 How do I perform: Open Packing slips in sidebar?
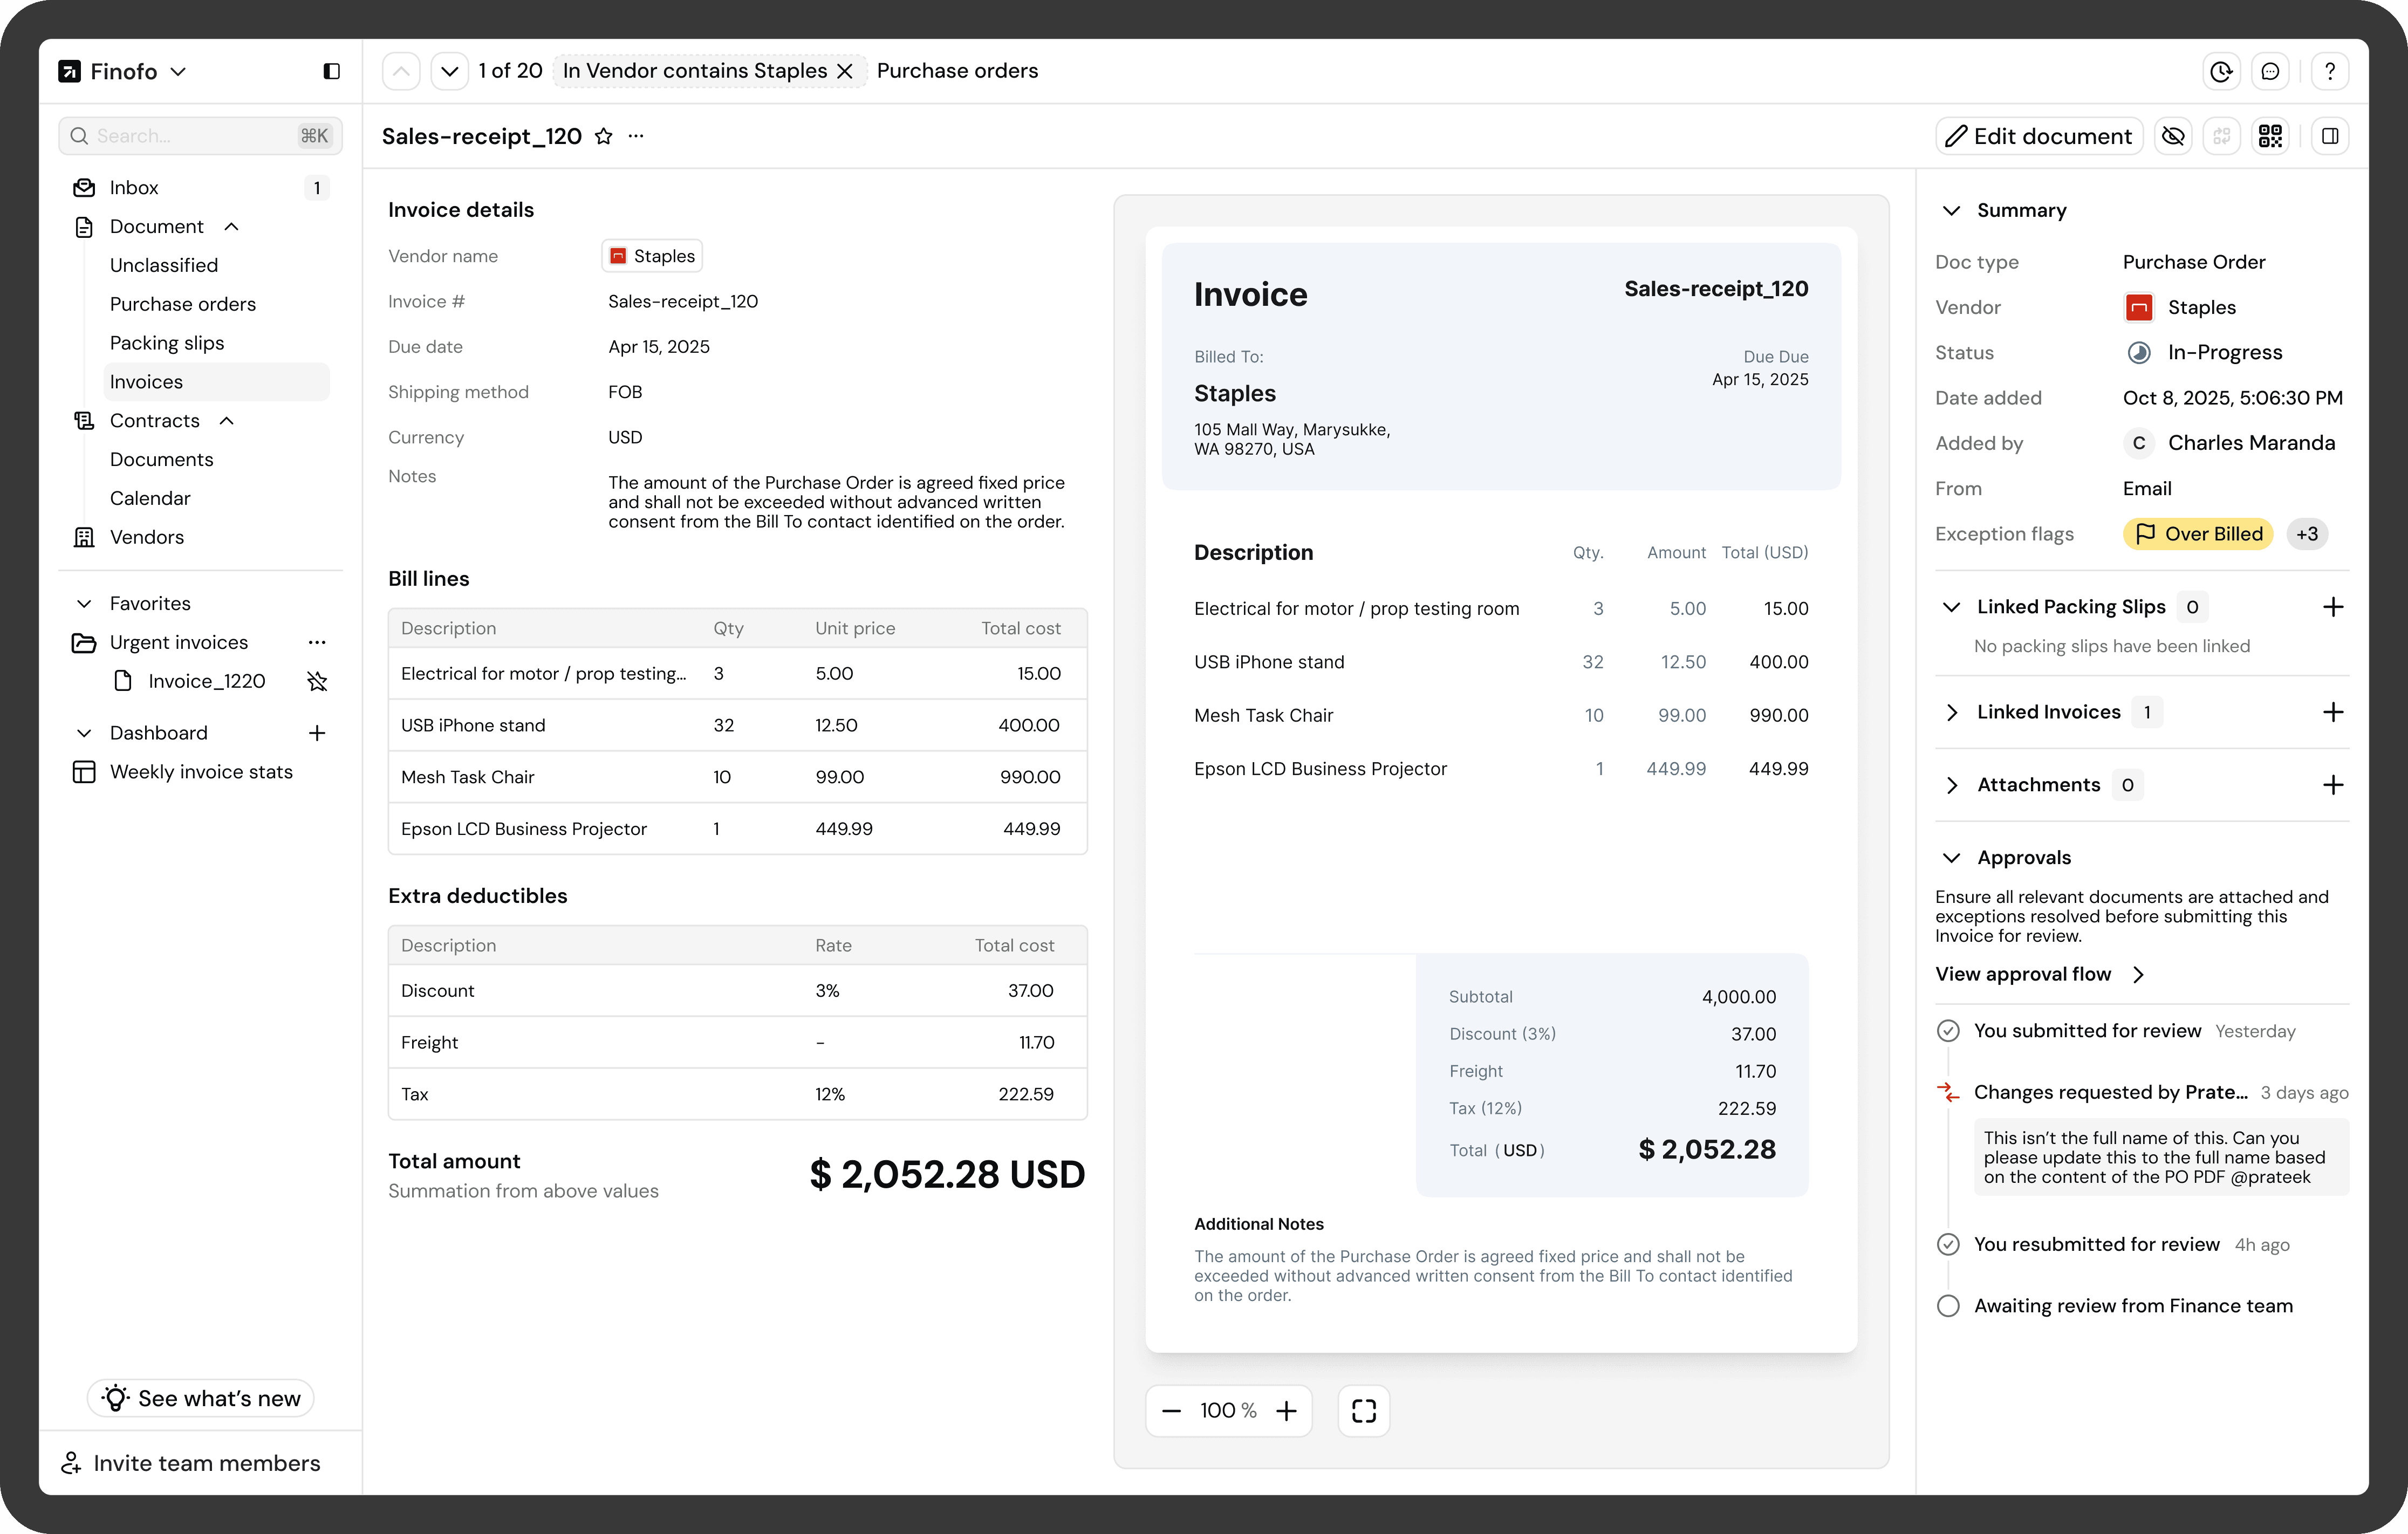167,343
